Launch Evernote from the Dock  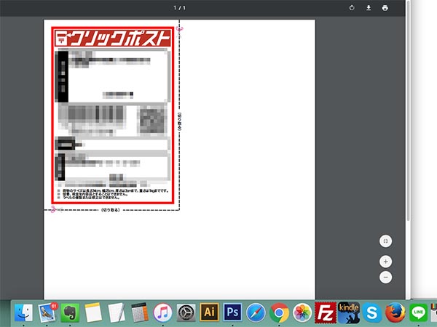click(70, 312)
